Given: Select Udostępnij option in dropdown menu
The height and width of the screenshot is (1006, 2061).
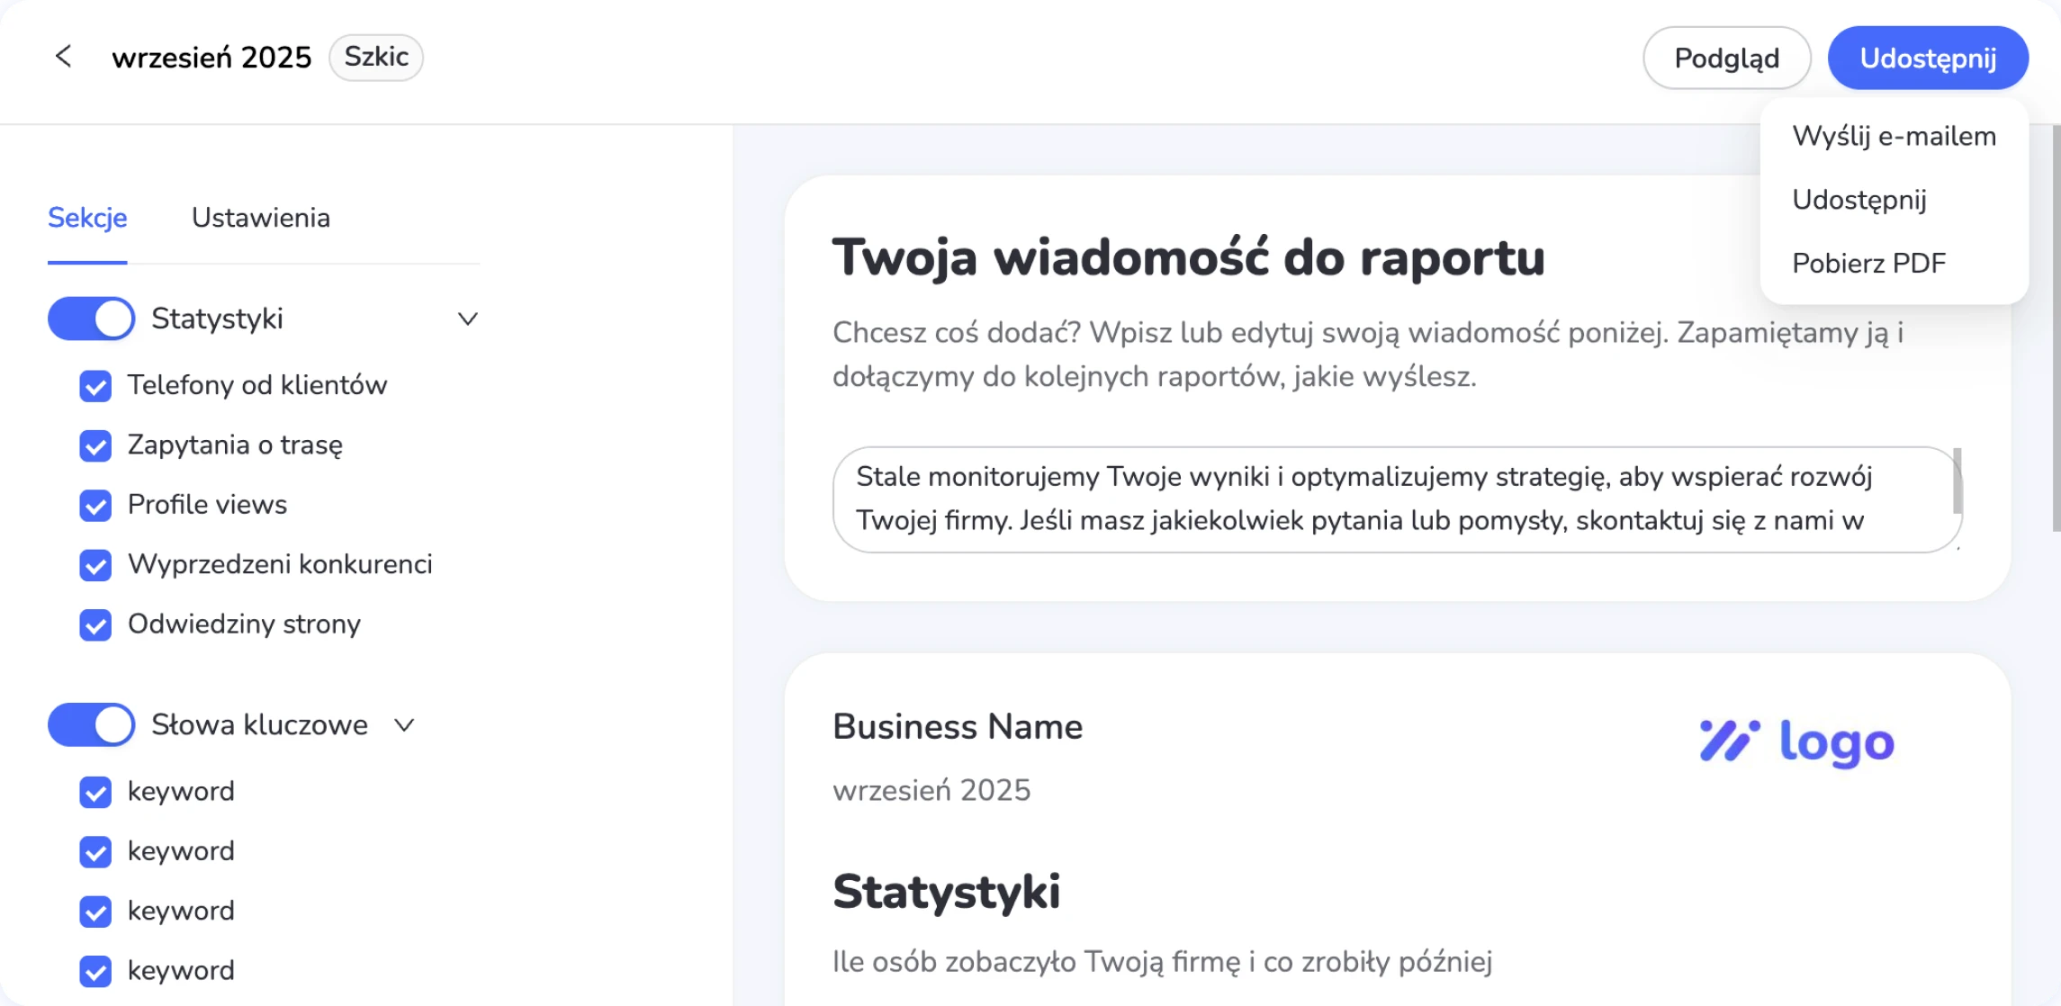Looking at the screenshot, I should pyautogui.click(x=1858, y=199).
